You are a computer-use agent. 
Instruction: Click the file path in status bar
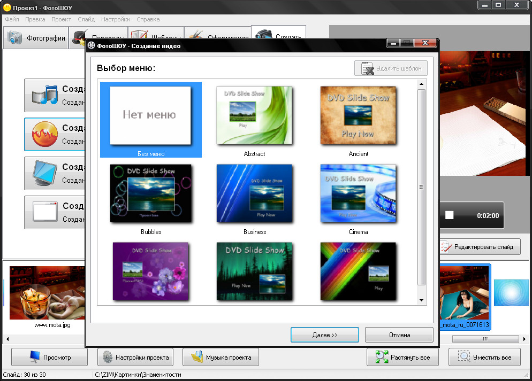pyautogui.click(x=138, y=375)
